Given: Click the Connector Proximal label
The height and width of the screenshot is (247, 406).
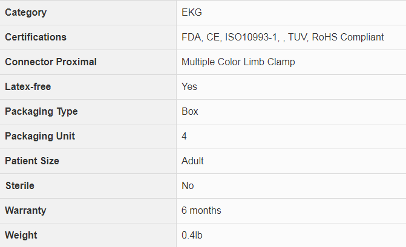Looking at the screenshot, I should [50, 62].
